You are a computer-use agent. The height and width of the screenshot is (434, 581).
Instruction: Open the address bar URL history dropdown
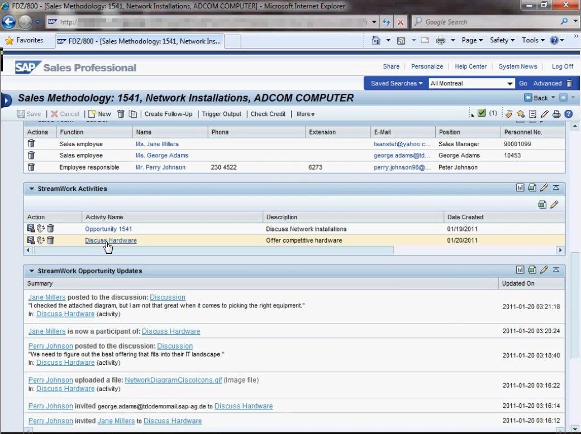coord(374,22)
